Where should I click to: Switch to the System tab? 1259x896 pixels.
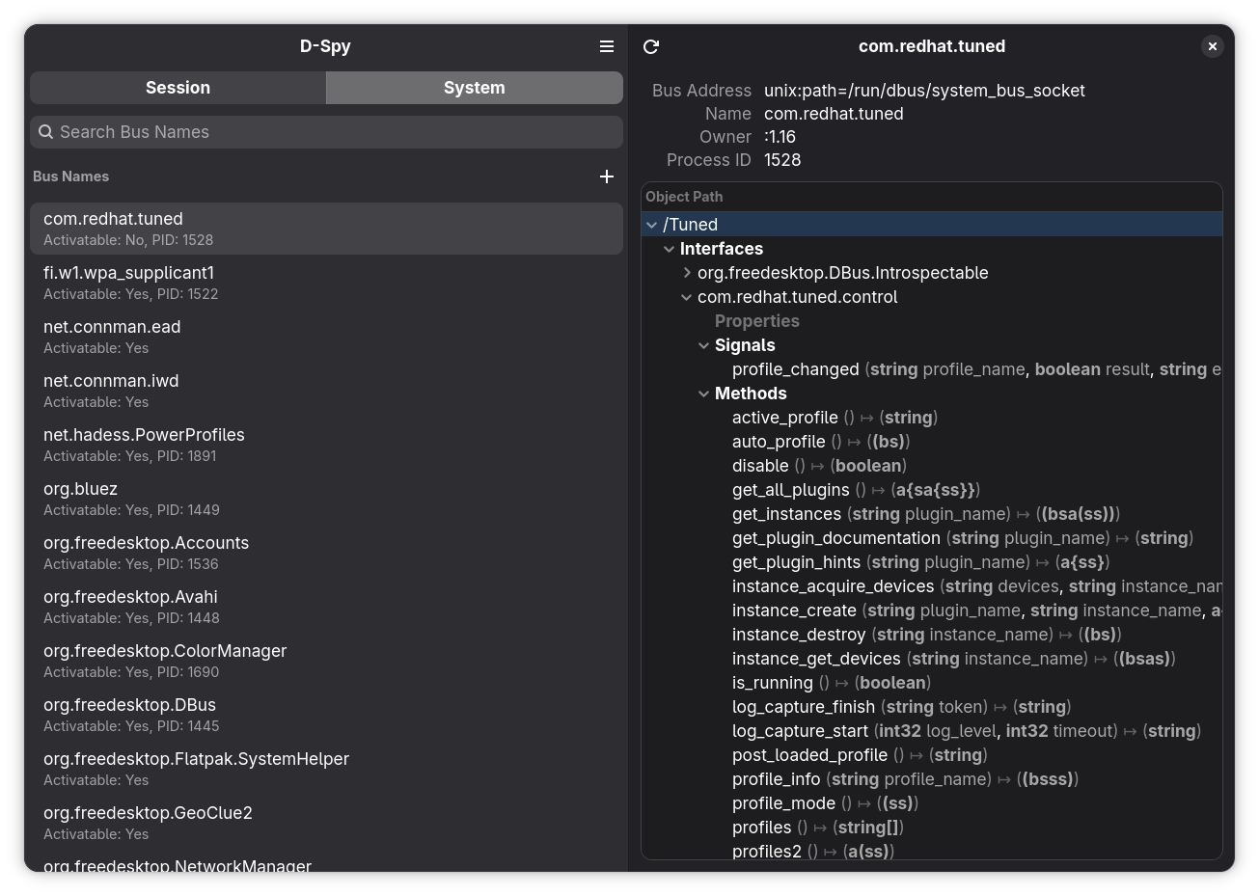474,87
